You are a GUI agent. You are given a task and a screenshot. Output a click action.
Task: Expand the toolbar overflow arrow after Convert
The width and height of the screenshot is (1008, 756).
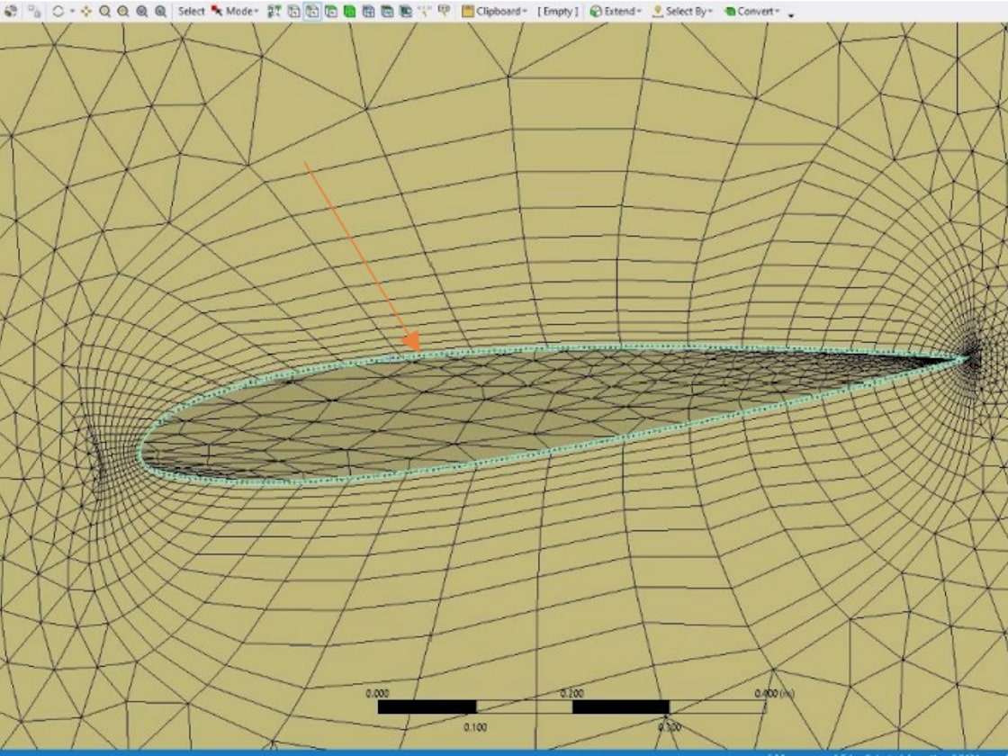pos(791,16)
